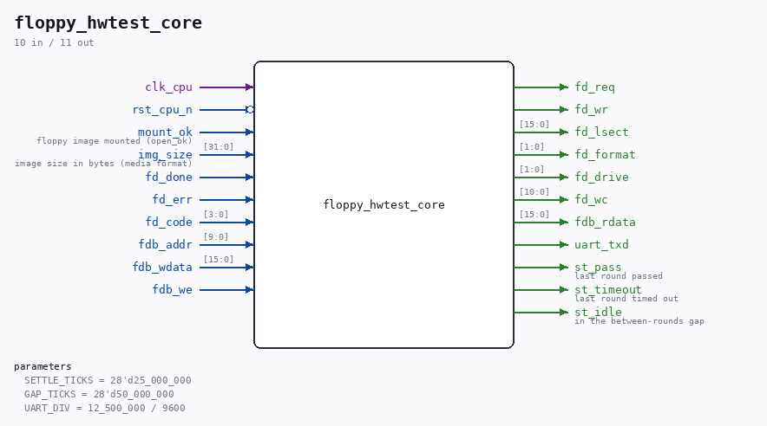Select the uart_txd output port label

click(x=601, y=244)
